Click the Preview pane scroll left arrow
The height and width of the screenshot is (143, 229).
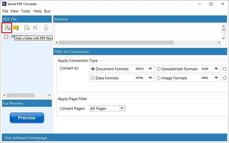57,42
